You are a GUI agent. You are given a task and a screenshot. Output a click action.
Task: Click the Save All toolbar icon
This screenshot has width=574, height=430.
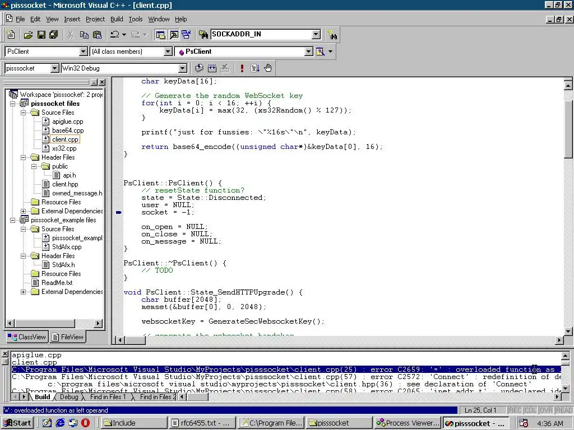(x=54, y=35)
